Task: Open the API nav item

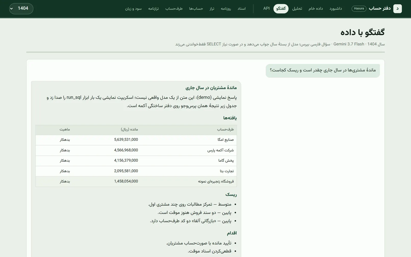Action: coord(266,8)
